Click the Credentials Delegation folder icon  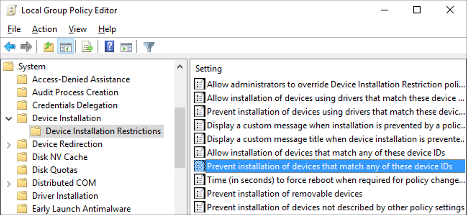coord(22,105)
